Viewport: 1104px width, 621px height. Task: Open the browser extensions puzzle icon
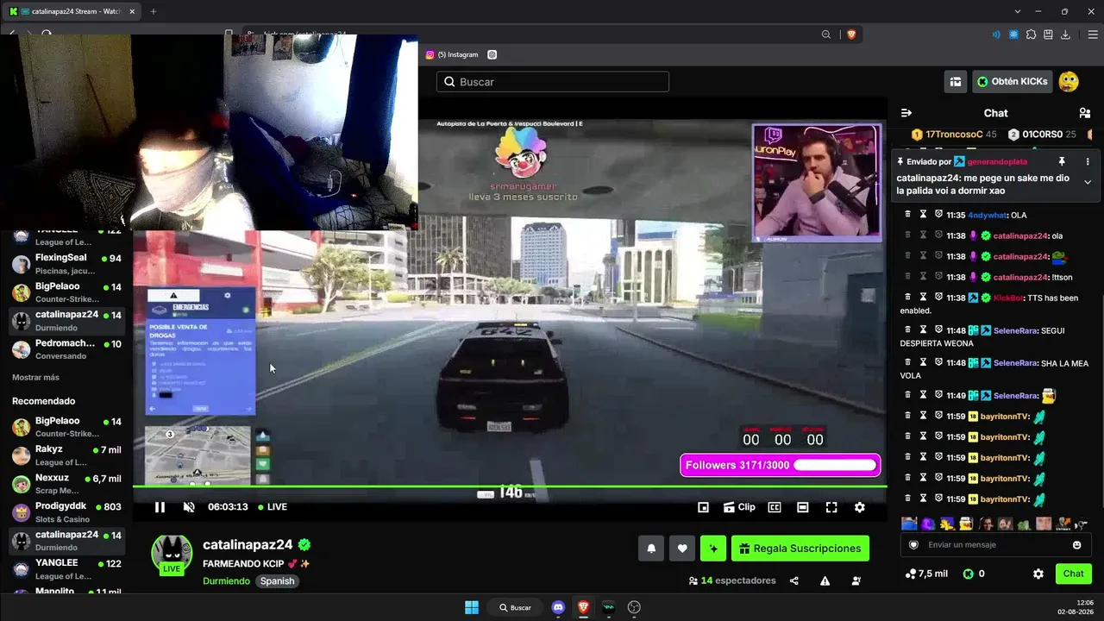[1031, 34]
